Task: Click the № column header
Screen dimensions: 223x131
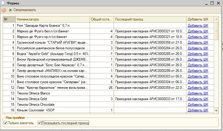Action: (x=9, y=19)
